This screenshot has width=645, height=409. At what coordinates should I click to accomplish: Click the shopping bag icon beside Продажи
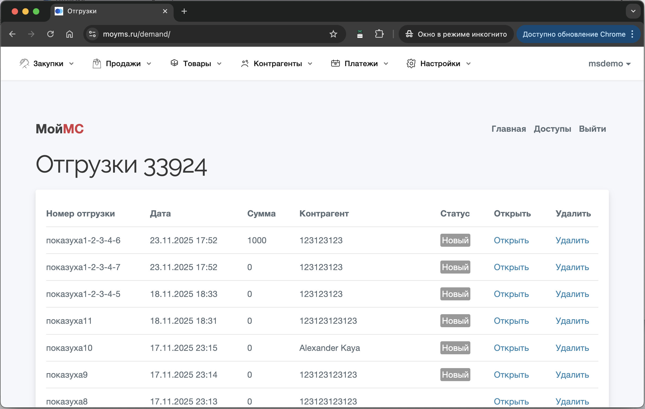(x=97, y=63)
